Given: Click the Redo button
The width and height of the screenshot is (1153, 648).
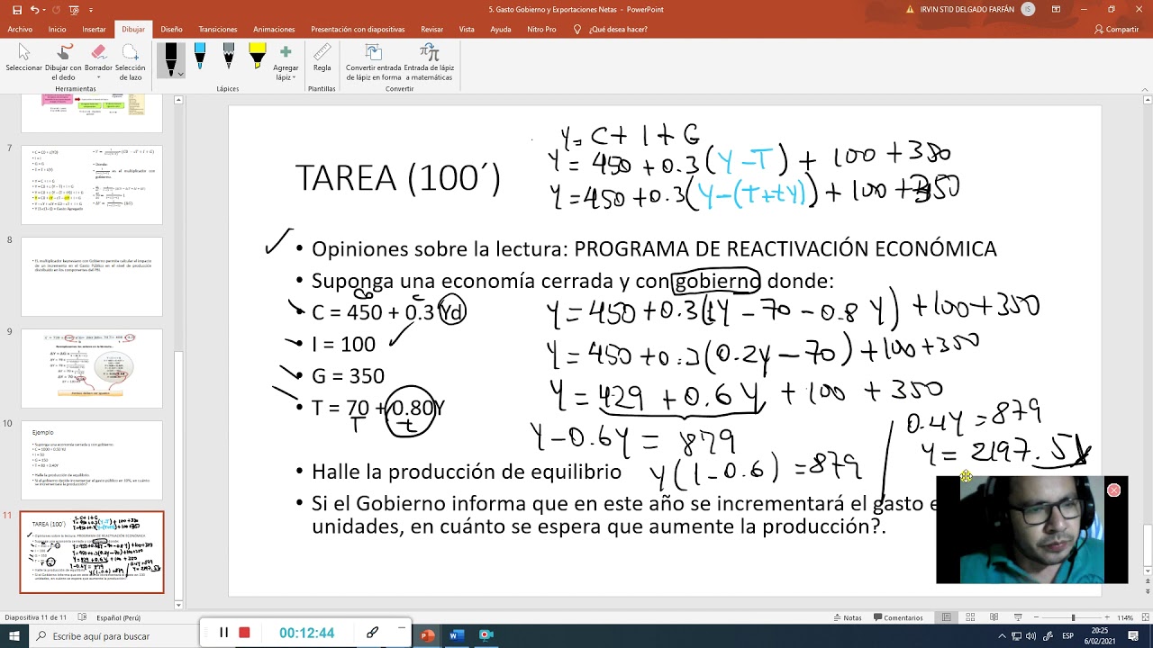Looking at the screenshot, I should pos(56,9).
